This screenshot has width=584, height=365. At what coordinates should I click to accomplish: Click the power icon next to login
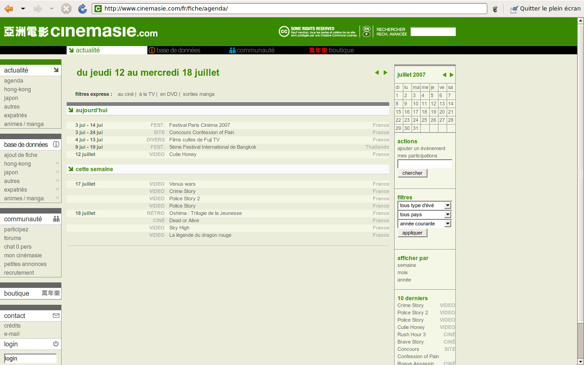click(x=56, y=344)
